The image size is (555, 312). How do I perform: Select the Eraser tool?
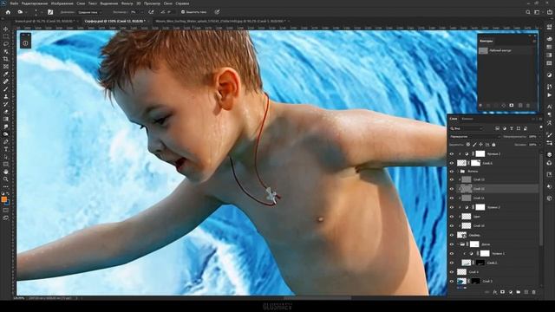[x=6, y=112]
